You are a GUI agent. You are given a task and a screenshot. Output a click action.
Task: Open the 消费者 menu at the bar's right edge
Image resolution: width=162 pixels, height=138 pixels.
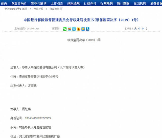[156, 3]
